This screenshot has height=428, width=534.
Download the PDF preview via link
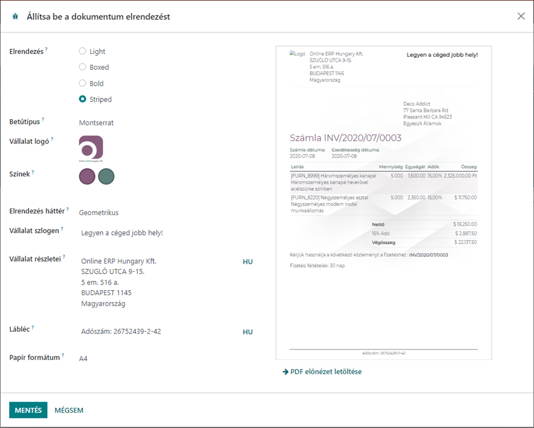tap(322, 372)
